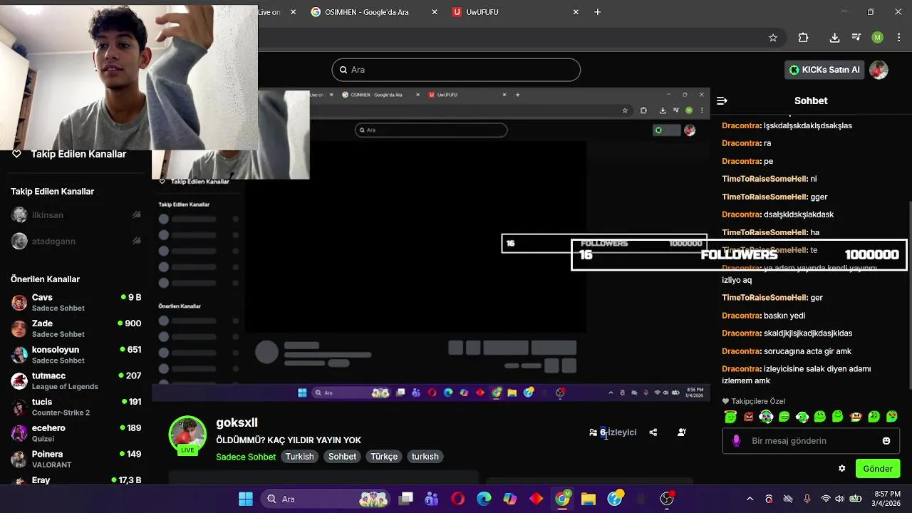Open recommended channel ecehero

[x=76, y=433]
